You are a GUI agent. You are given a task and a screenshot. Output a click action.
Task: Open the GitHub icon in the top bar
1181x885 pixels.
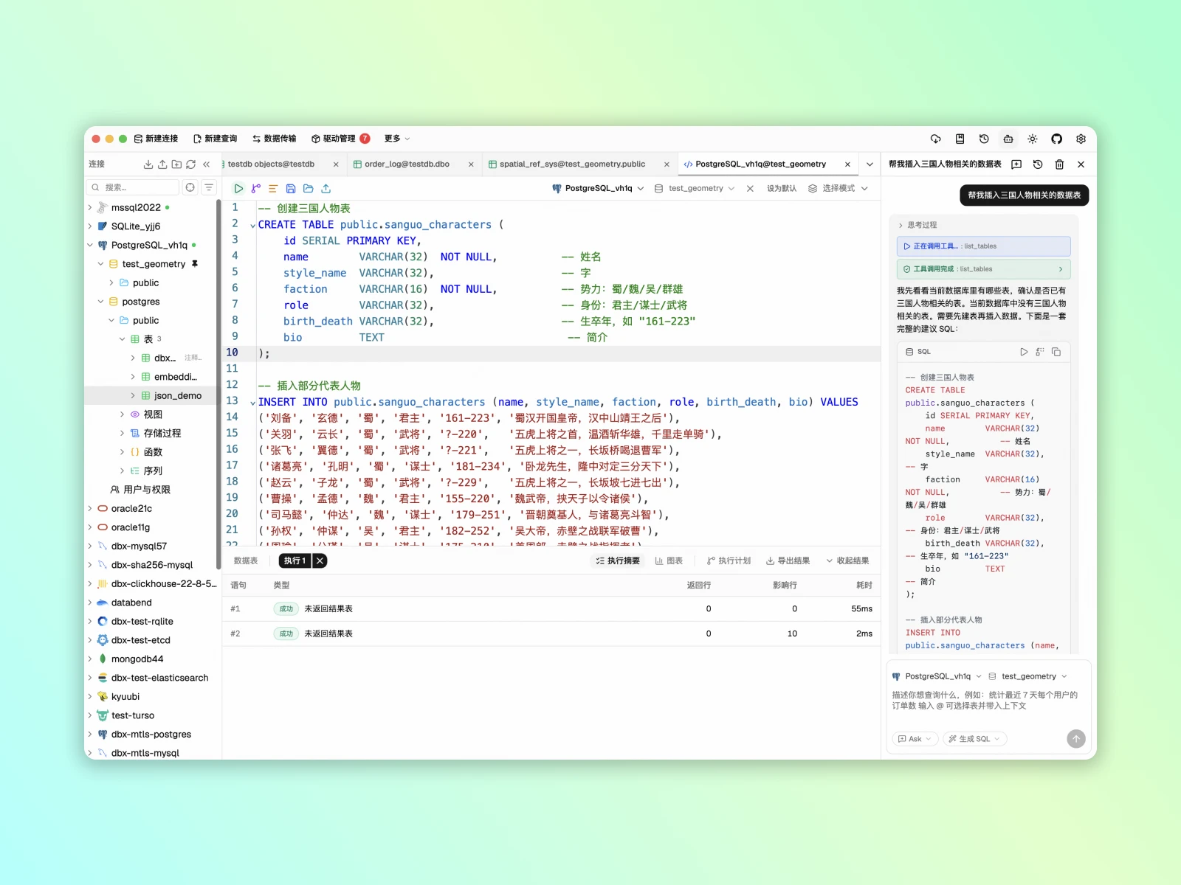point(1057,139)
